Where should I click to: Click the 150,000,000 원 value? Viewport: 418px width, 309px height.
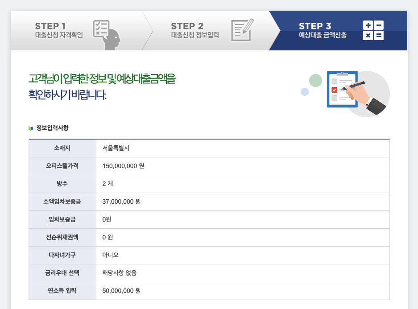(x=123, y=166)
